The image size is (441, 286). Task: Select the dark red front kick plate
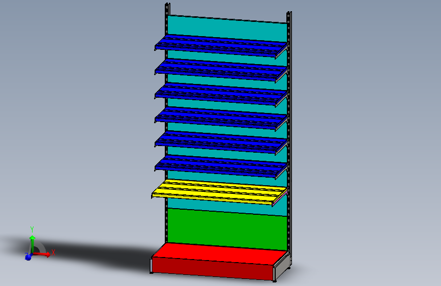point(212,269)
